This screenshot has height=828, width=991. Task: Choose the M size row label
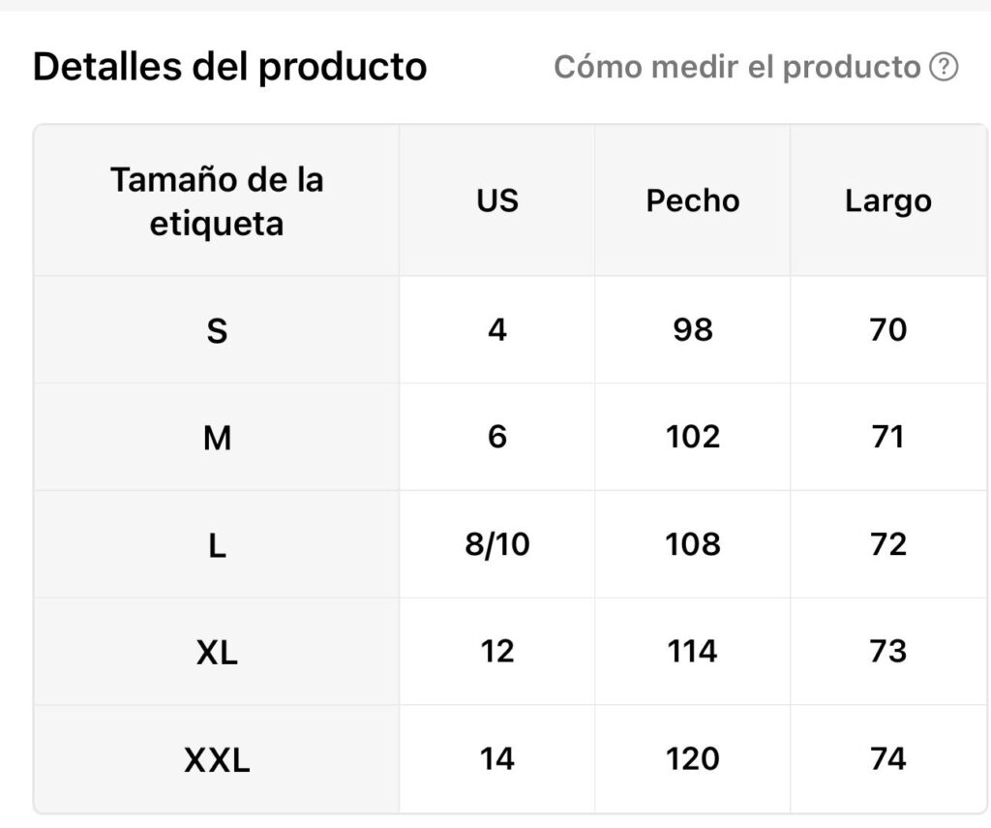tap(217, 437)
